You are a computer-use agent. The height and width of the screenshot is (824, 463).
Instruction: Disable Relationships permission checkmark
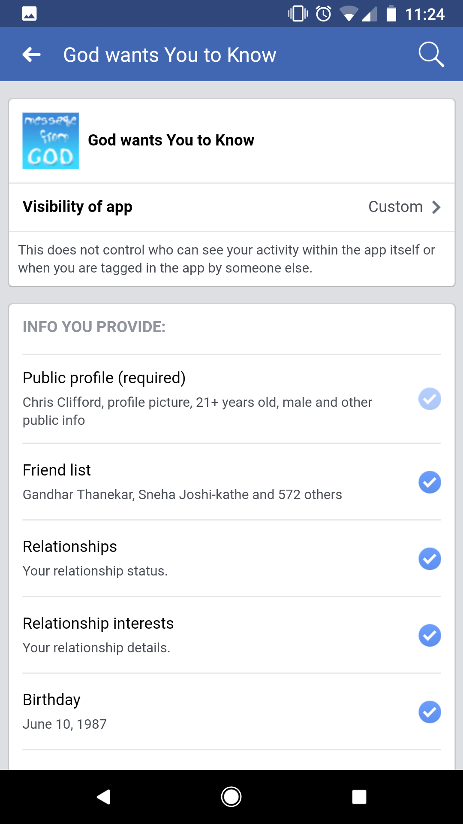430,559
